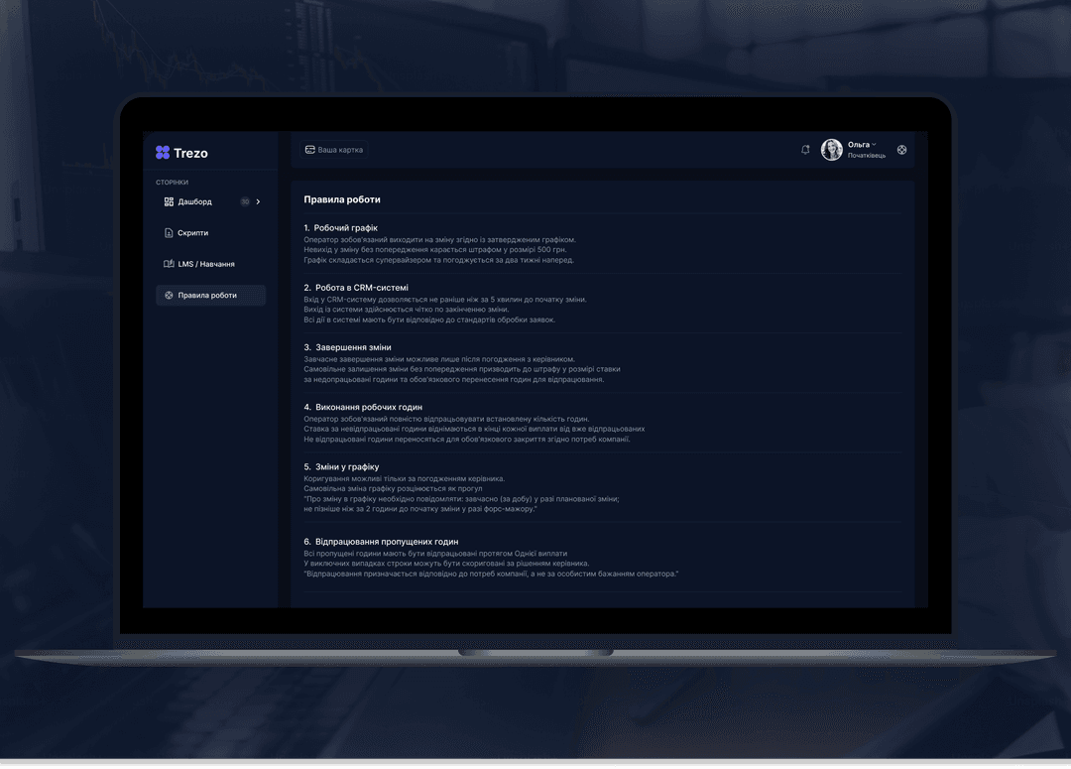1071x769 pixels.
Task: Select Правила роботи in the sidebar
Action: coord(207,295)
